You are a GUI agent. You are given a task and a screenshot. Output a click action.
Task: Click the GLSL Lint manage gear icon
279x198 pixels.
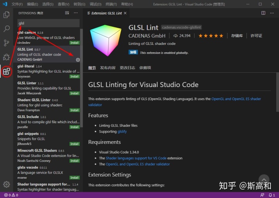[x=78, y=60]
